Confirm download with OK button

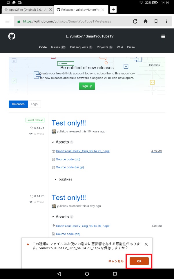tap(139, 261)
